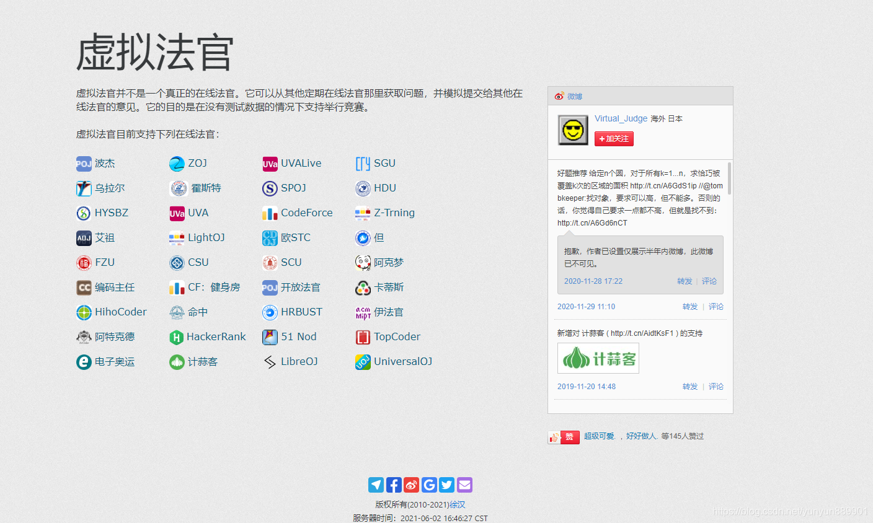Click the POJ 波杰 judge icon
The height and width of the screenshot is (523, 873).
(83, 163)
